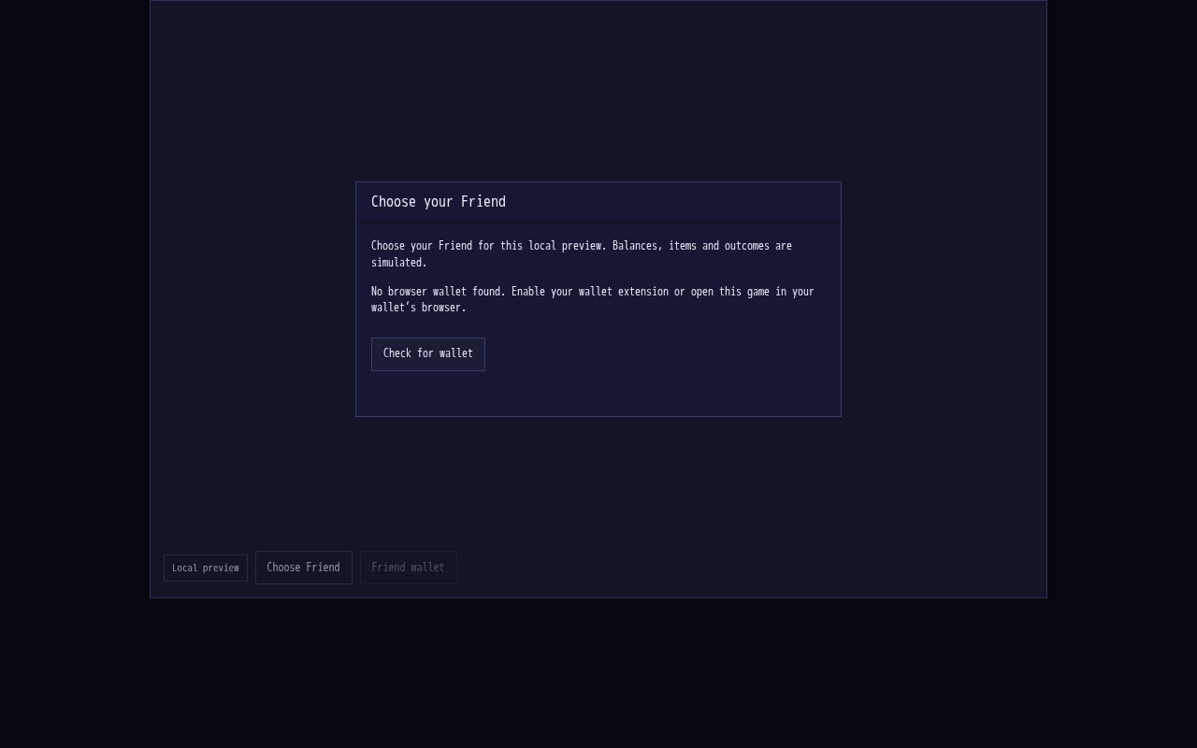The width and height of the screenshot is (1197, 748).
Task: Click the Check for wallet button
Action: pyautogui.click(x=428, y=354)
